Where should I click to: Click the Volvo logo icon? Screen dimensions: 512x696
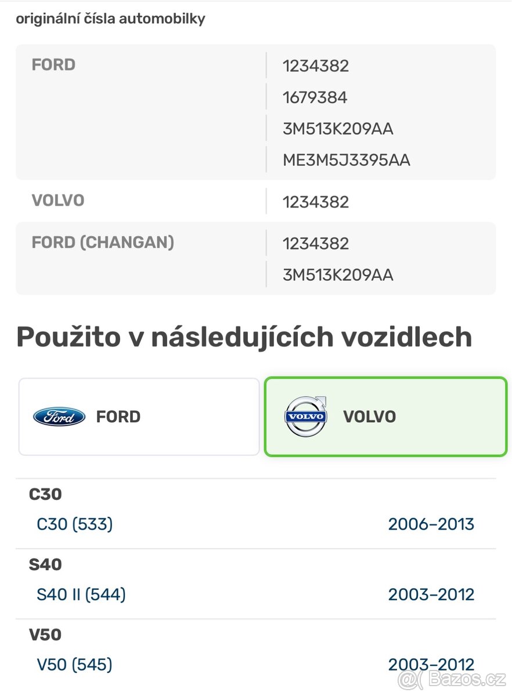[x=305, y=416]
